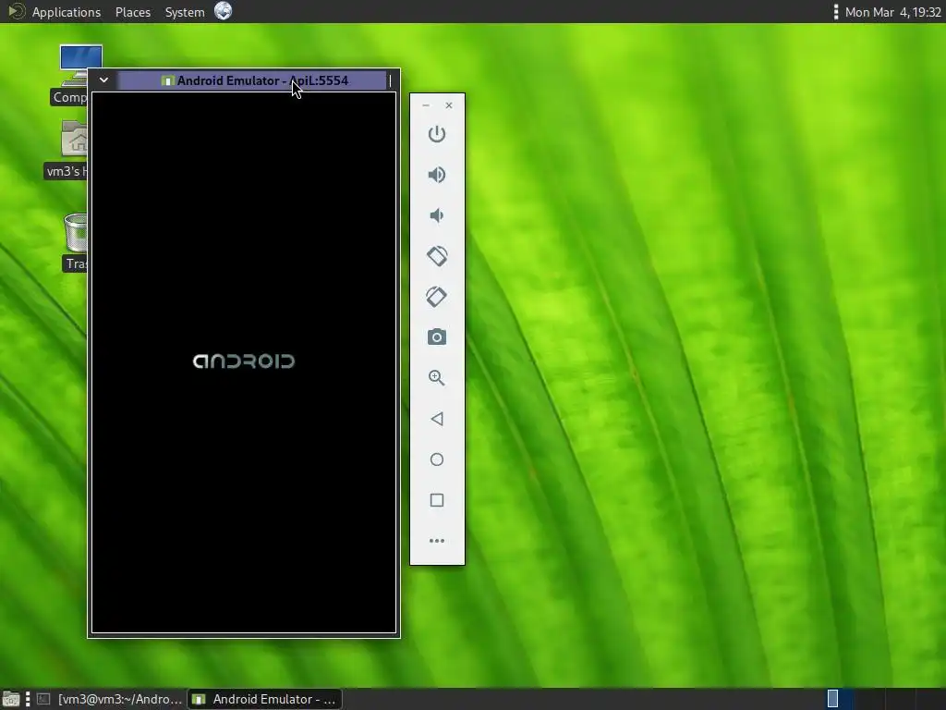
Task: Rotate the emulator left
Action: click(437, 256)
